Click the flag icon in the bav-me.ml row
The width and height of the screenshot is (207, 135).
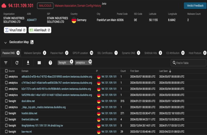click(99, 132)
